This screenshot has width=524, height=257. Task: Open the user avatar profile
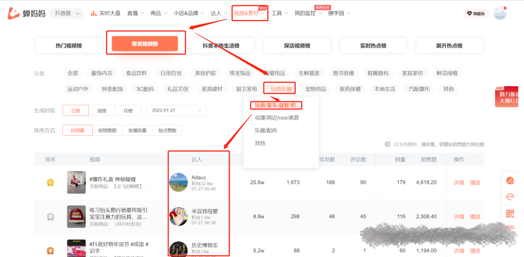[x=500, y=13]
